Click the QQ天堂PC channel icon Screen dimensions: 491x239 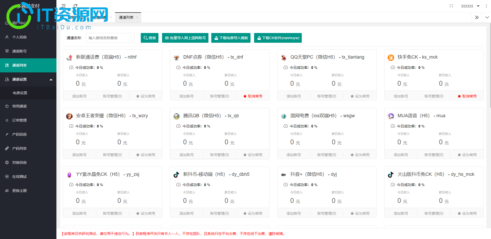point(284,58)
